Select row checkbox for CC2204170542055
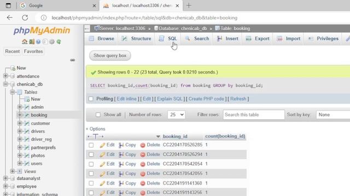 coord(91,174)
